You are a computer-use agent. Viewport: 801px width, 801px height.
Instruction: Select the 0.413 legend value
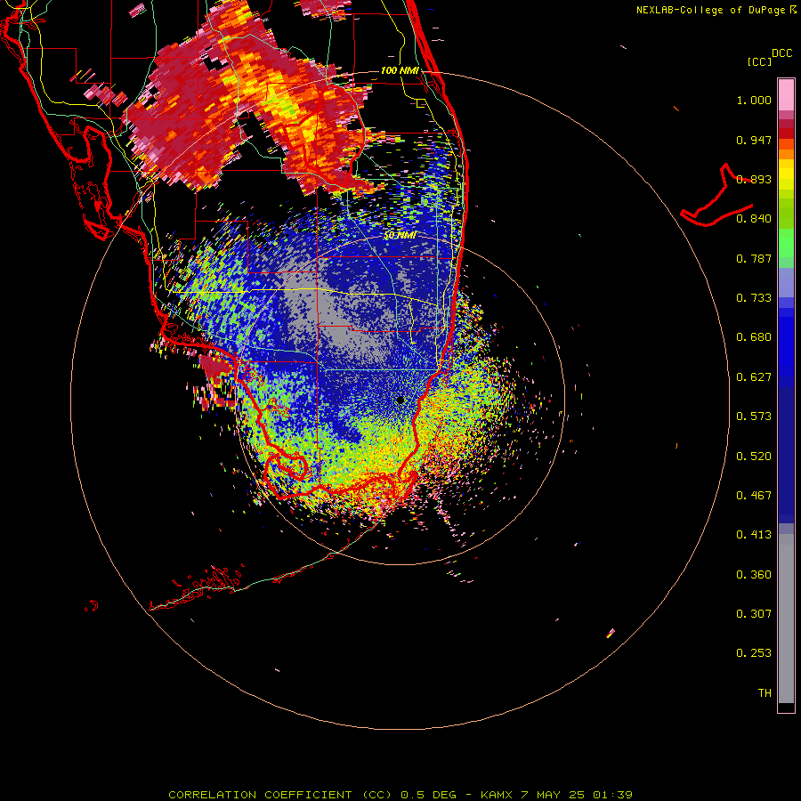tap(754, 535)
